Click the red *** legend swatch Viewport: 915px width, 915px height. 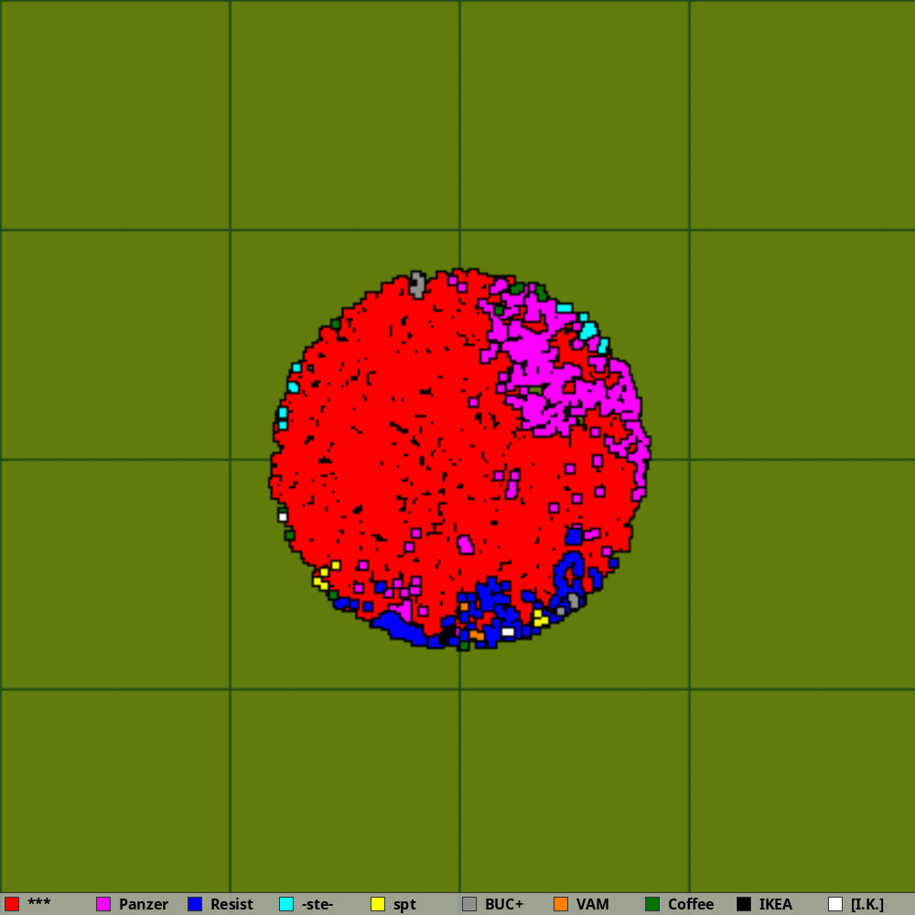pyautogui.click(x=12, y=904)
